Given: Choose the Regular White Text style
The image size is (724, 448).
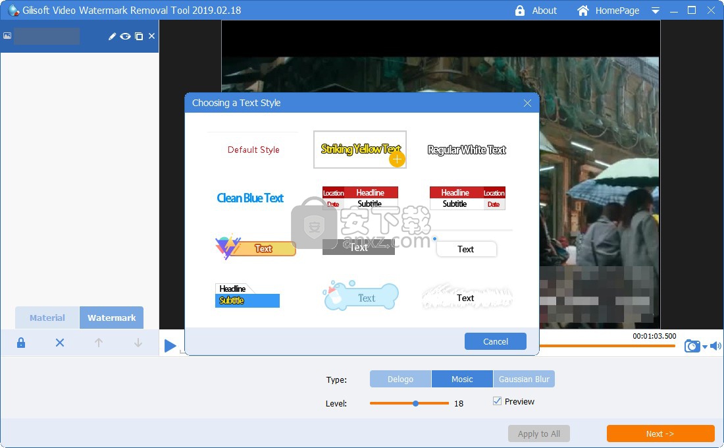Looking at the screenshot, I should pos(467,150).
